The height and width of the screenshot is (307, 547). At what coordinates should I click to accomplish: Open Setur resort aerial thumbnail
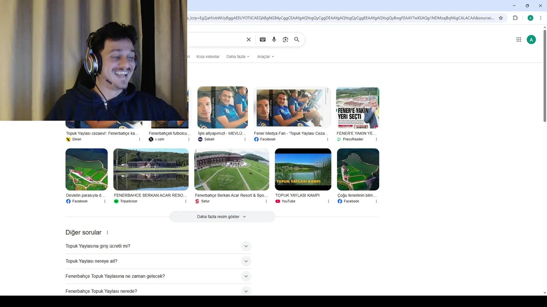click(x=232, y=169)
